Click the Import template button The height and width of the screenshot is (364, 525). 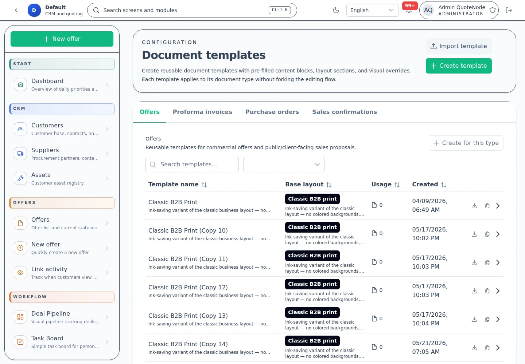(459, 46)
